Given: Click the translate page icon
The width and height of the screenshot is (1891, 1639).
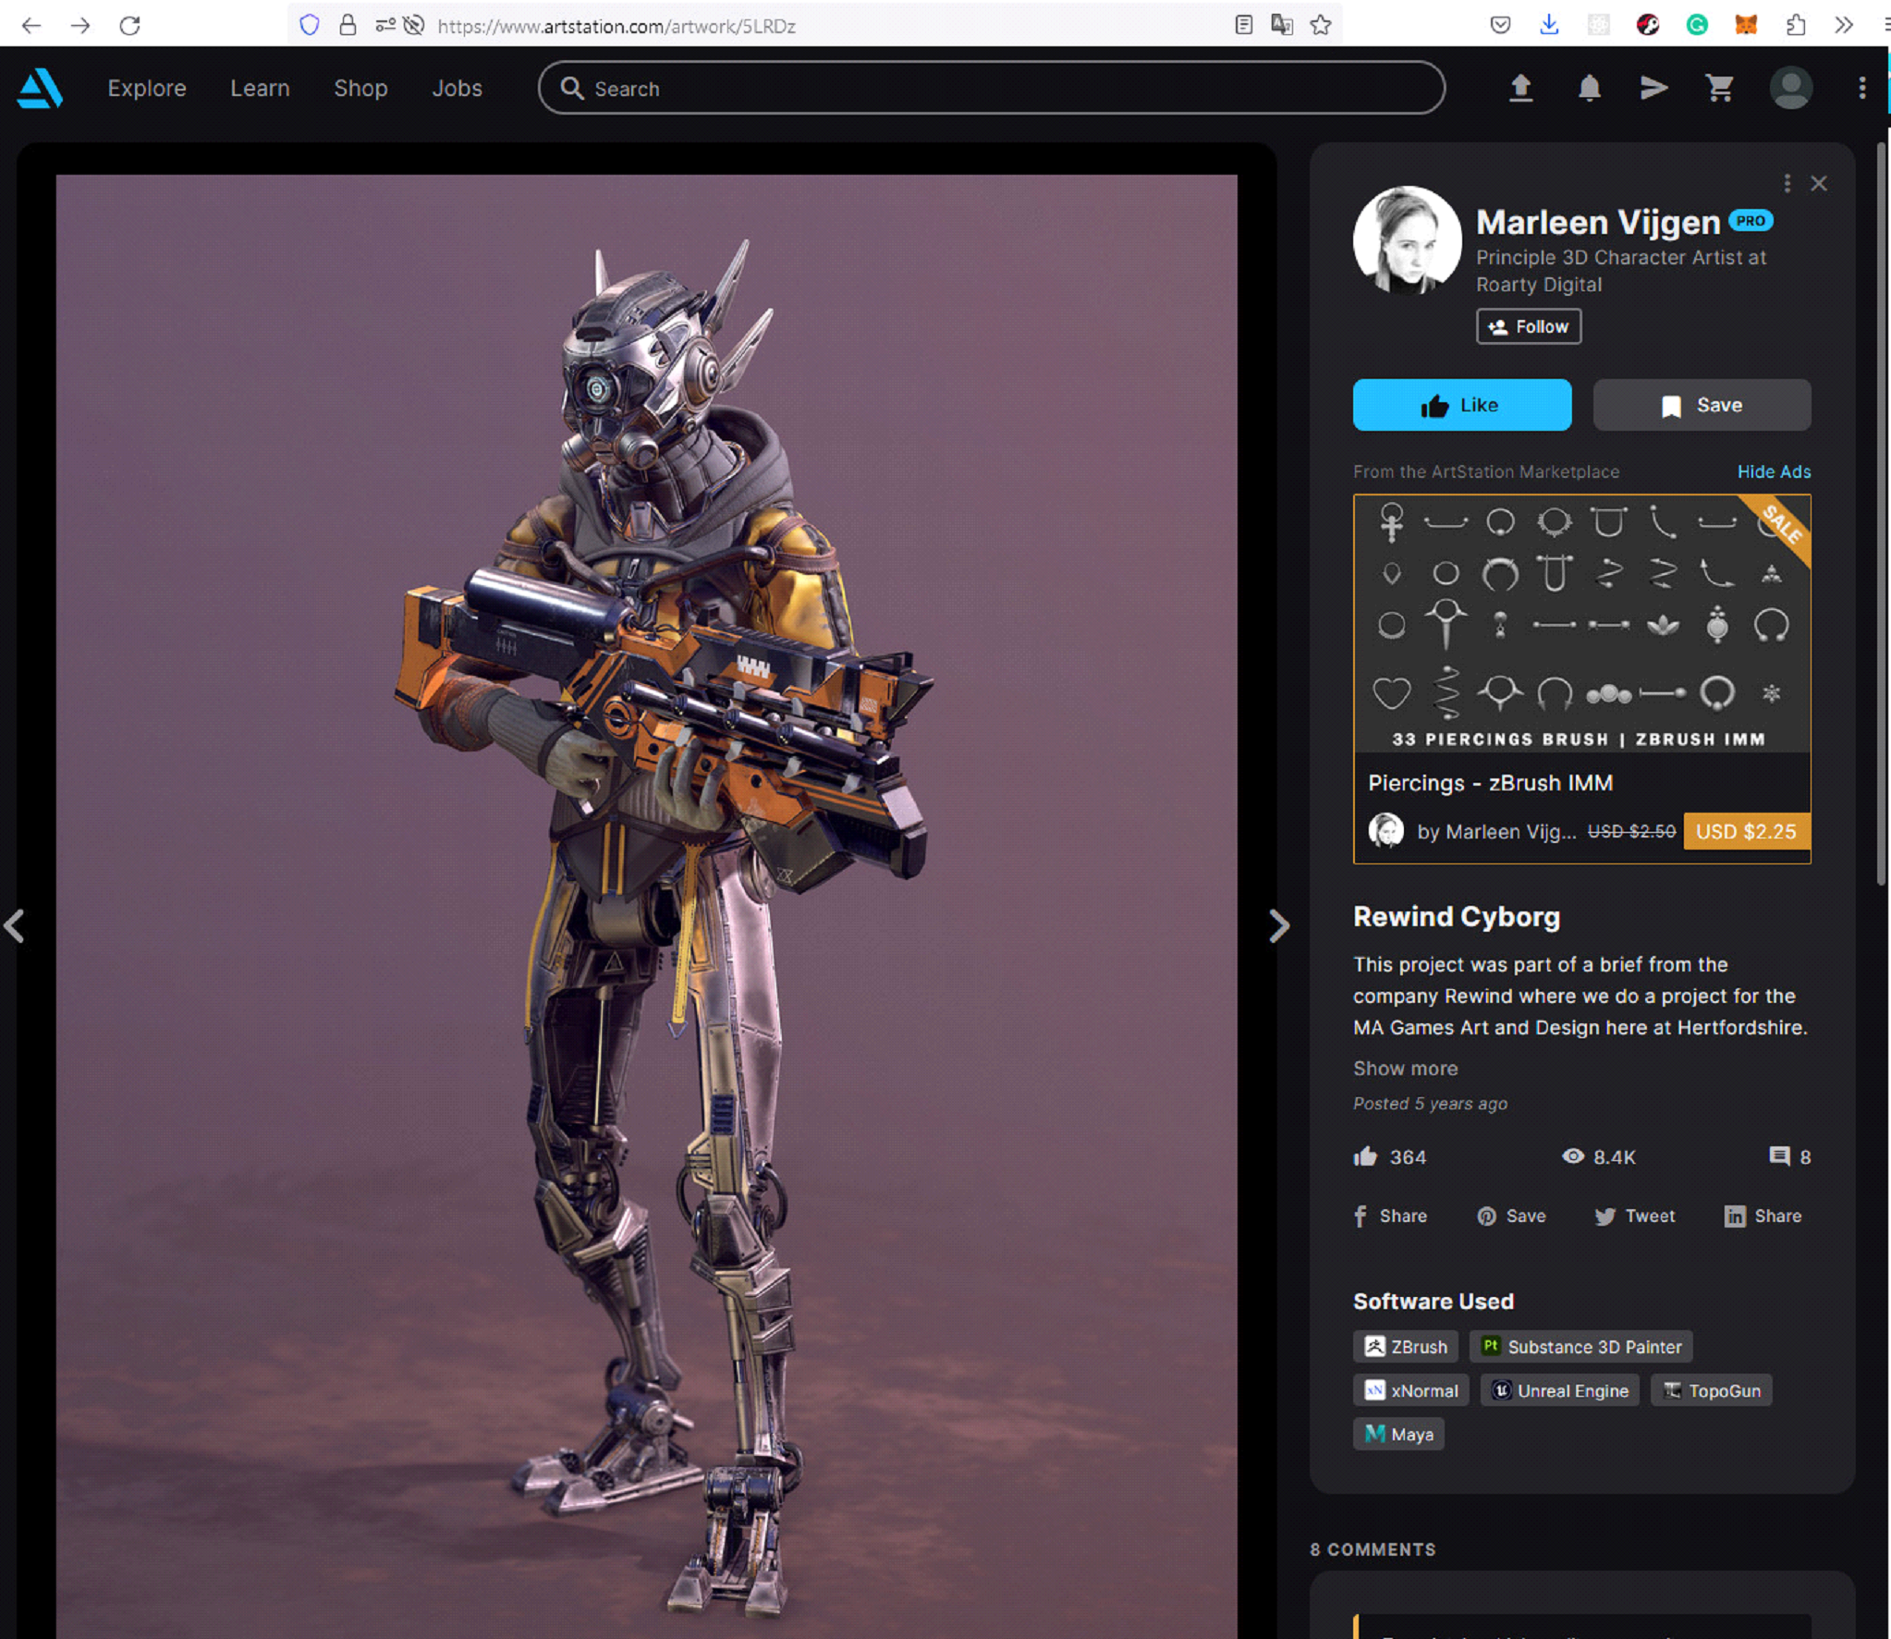Looking at the screenshot, I should click(x=1281, y=25).
